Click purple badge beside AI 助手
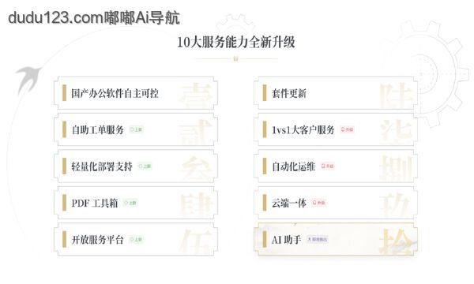Viewport: 474px width, 284px height. pos(318,239)
